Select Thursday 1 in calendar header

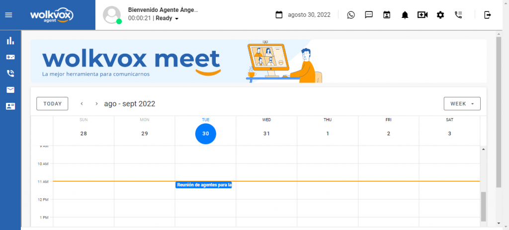[x=328, y=134]
